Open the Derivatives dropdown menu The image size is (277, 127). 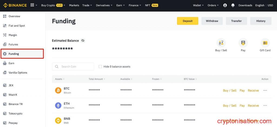click(x=104, y=5)
